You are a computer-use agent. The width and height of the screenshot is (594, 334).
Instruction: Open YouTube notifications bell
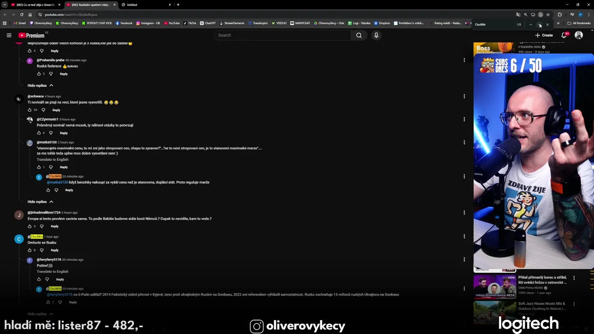pyautogui.click(x=564, y=35)
